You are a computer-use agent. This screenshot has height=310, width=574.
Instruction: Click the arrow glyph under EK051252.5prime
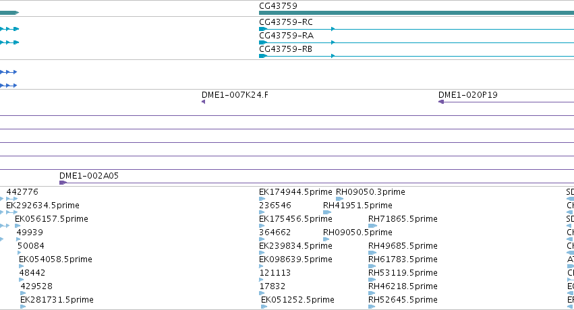pos(264,307)
